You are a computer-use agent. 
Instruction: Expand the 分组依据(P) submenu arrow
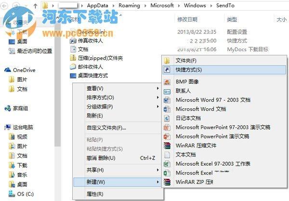[x=158, y=107]
